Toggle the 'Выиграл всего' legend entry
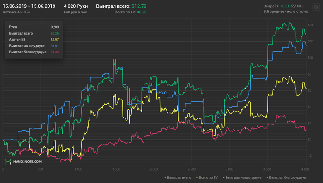The width and height of the screenshot is (323, 183). 178,177
